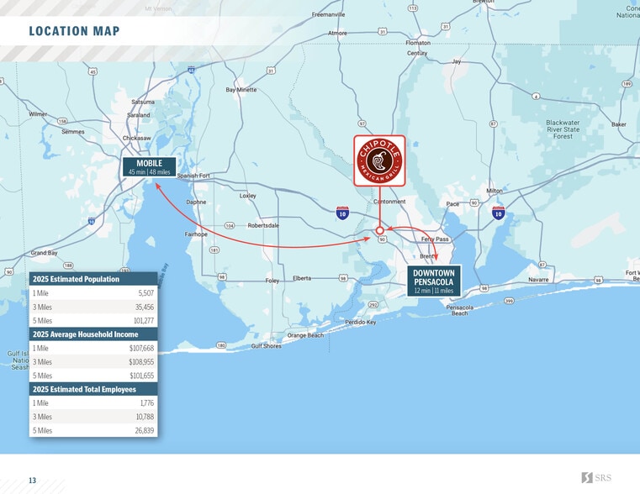640x494 pixels.
Task: Click the Navarre city label
Action: click(x=538, y=279)
